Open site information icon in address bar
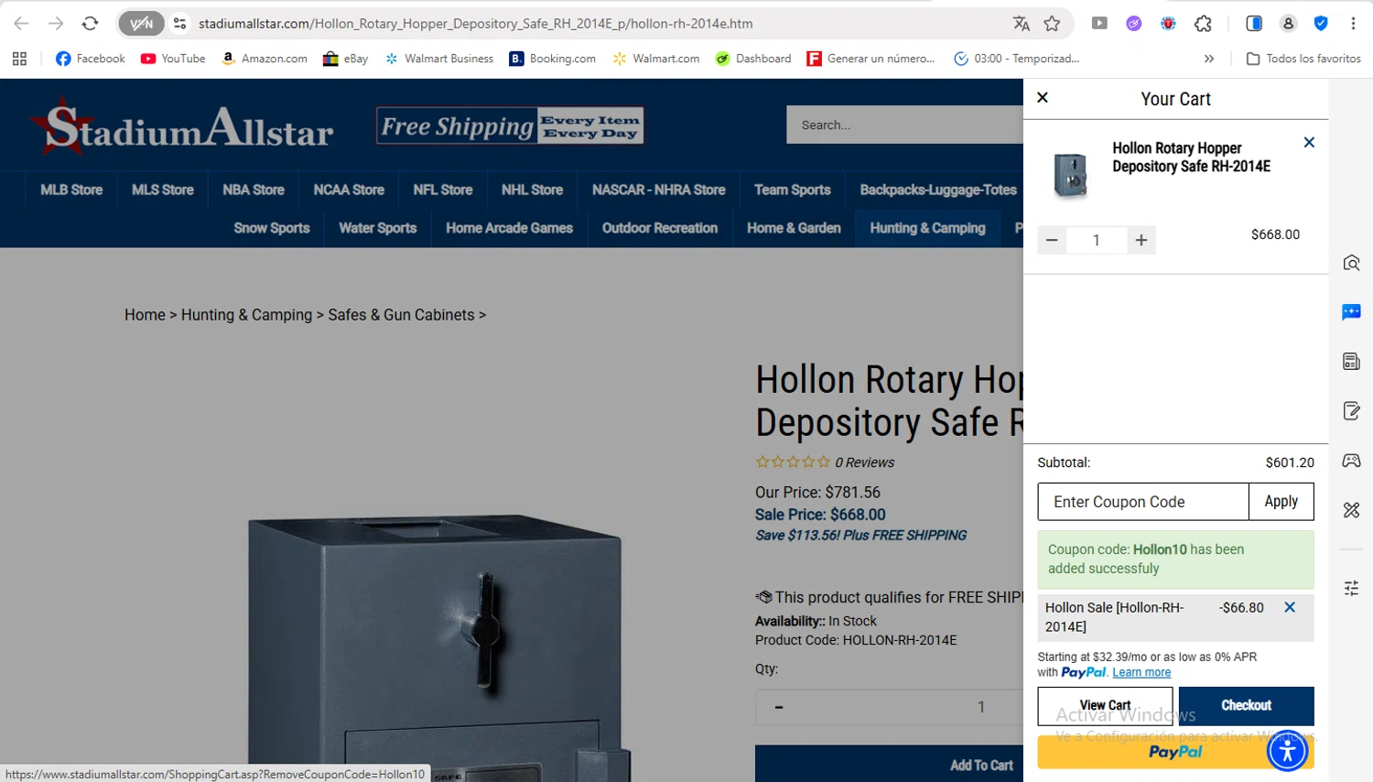Viewport: 1373px width, 782px height. click(x=179, y=24)
